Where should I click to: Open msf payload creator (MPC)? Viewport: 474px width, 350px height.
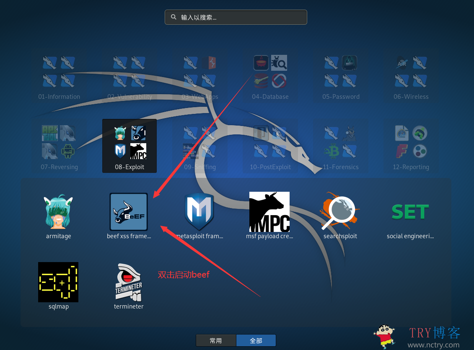click(269, 212)
